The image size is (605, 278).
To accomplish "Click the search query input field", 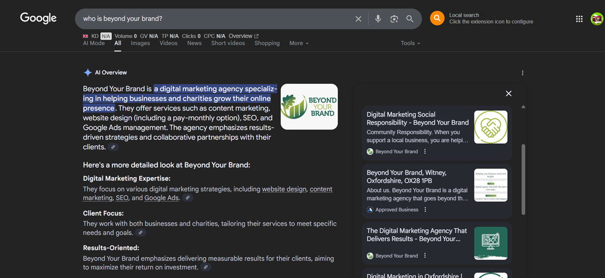I will (x=217, y=19).
